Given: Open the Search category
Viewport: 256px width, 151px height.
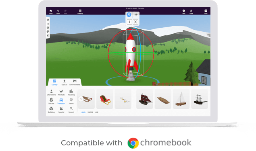Looking at the screenshot, I should point(71,110).
